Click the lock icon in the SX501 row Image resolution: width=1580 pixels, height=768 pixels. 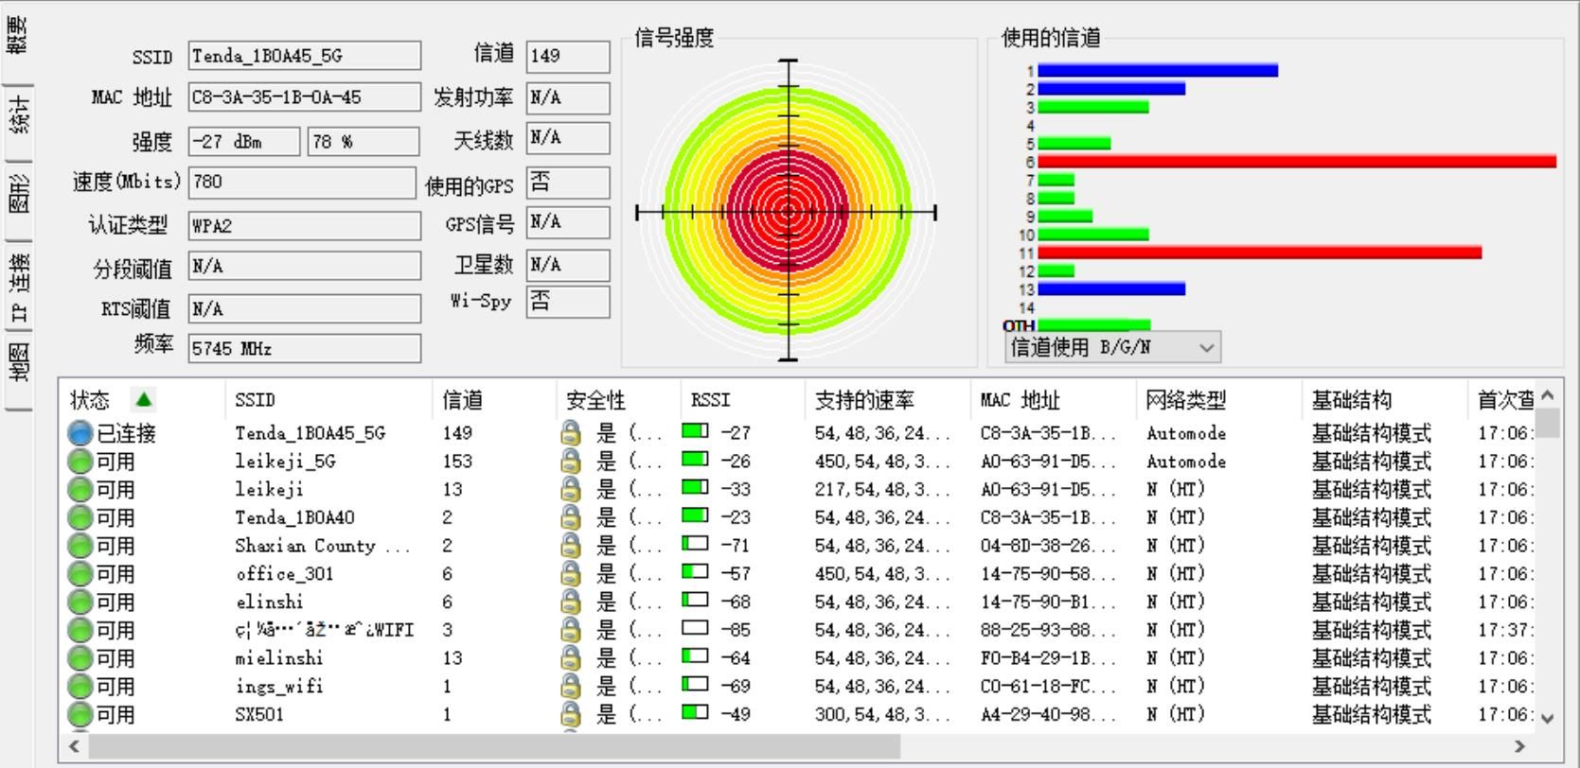pyautogui.click(x=570, y=715)
